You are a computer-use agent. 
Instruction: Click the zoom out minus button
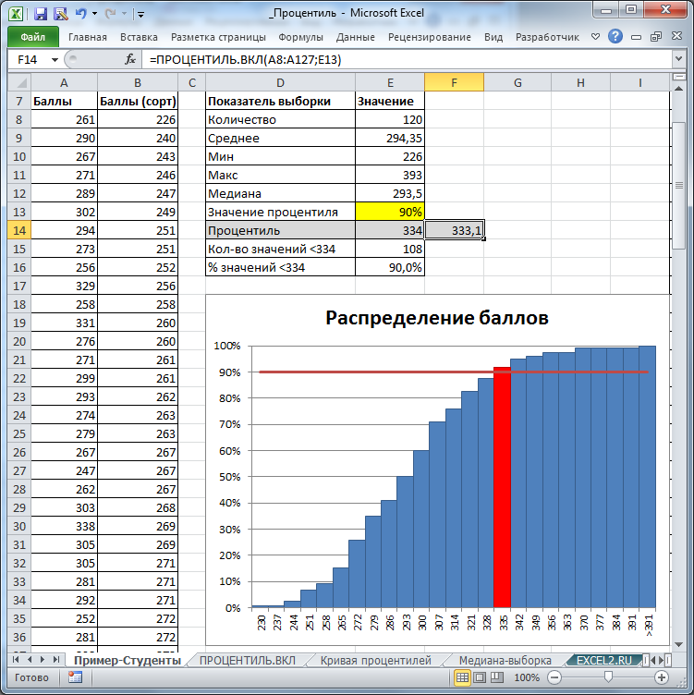click(x=554, y=677)
